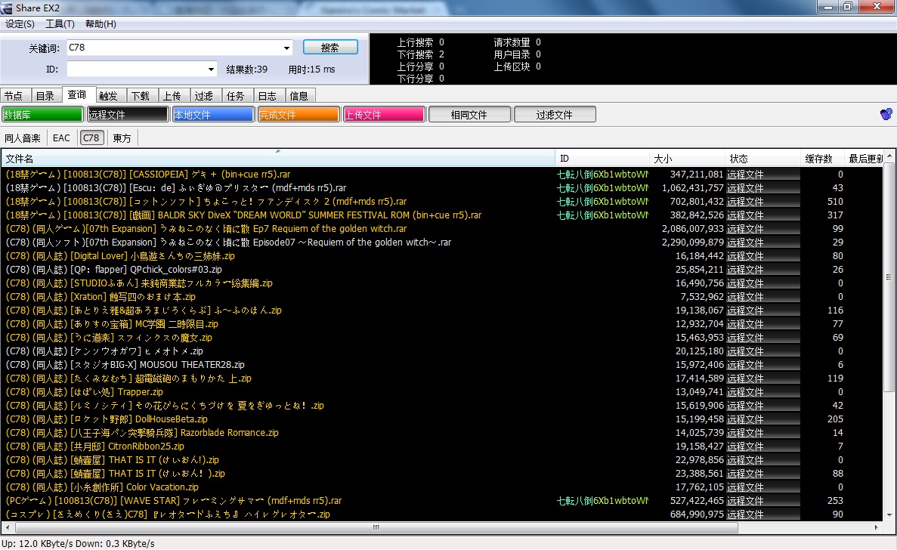The height and width of the screenshot is (550, 897).
Task: Switch to the 上传 tab
Action: click(x=172, y=95)
